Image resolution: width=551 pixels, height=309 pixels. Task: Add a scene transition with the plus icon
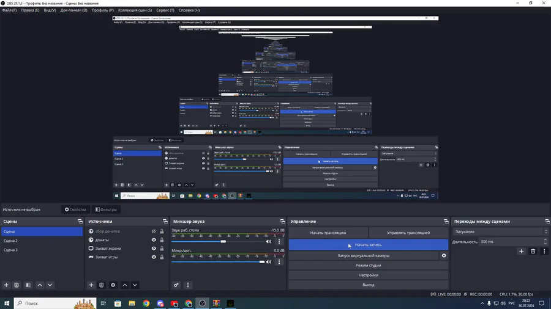click(521, 251)
